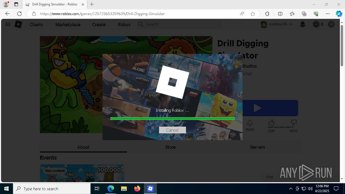Open Edge Settings and more menu
Screen dimensions: 345x194
328,14
